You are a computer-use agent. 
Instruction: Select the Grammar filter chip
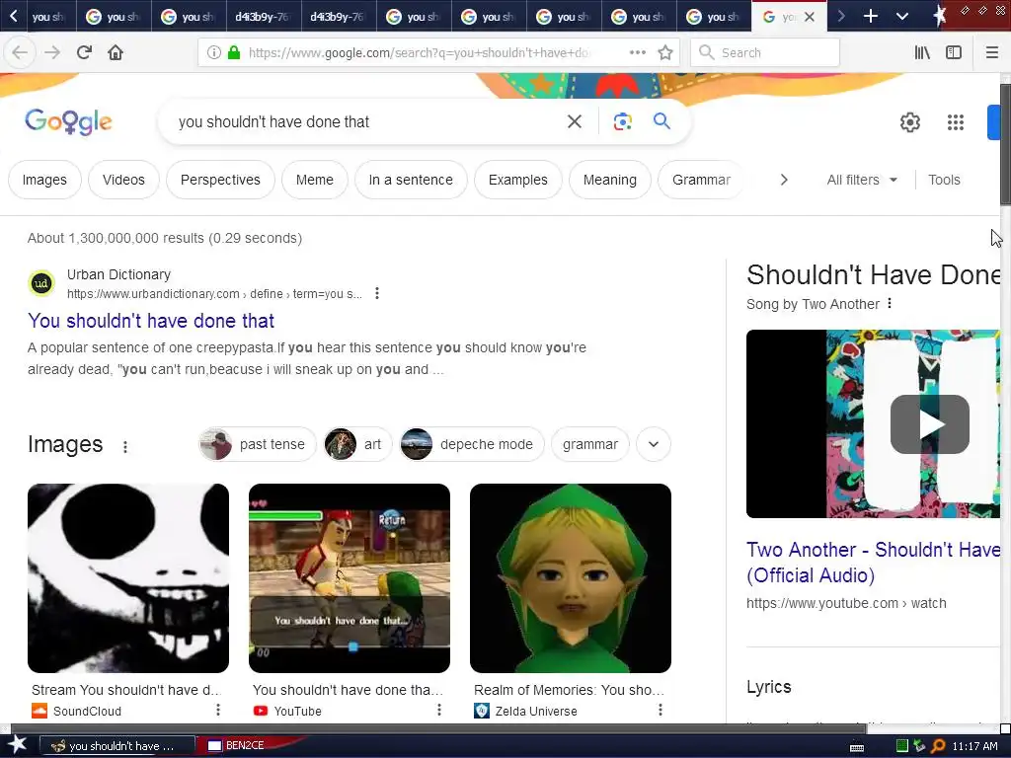[x=701, y=180]
